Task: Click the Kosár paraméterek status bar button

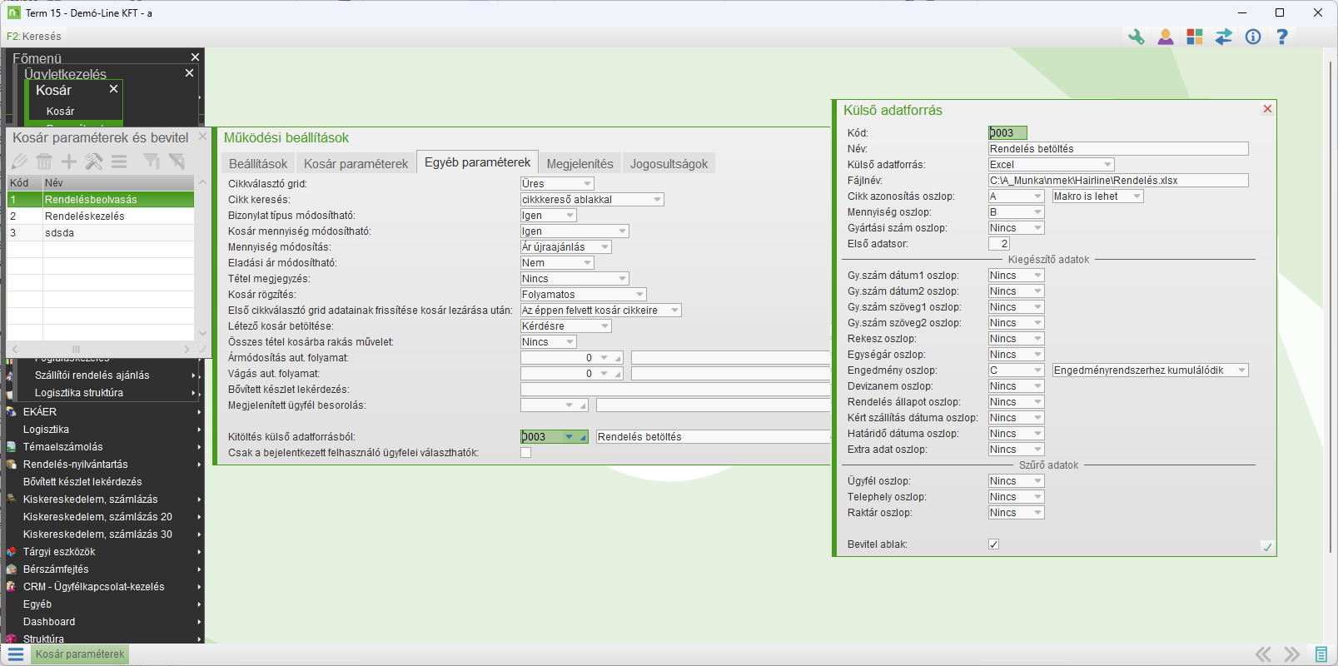Action: tap(80, 654)
